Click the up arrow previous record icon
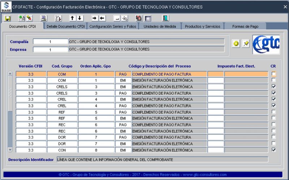This screenshot has height=180, width=289. (x=72, y=18)
